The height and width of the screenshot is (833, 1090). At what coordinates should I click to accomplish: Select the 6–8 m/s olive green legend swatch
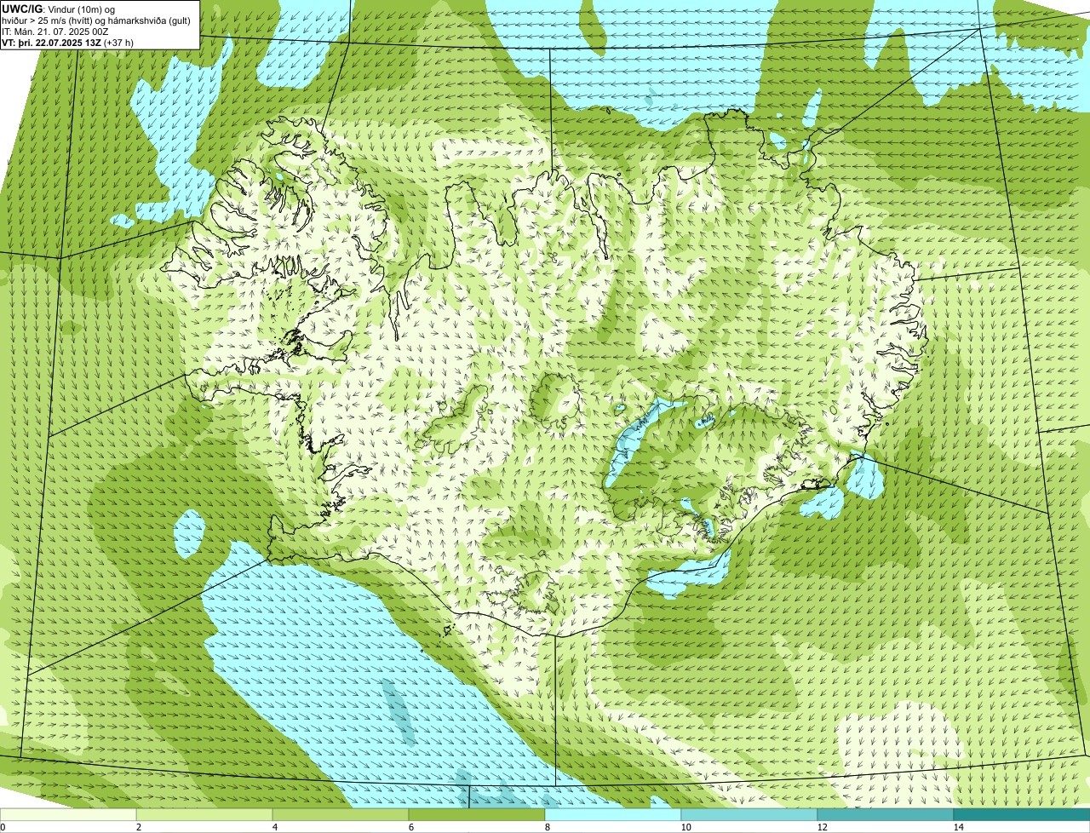point(477,814)
